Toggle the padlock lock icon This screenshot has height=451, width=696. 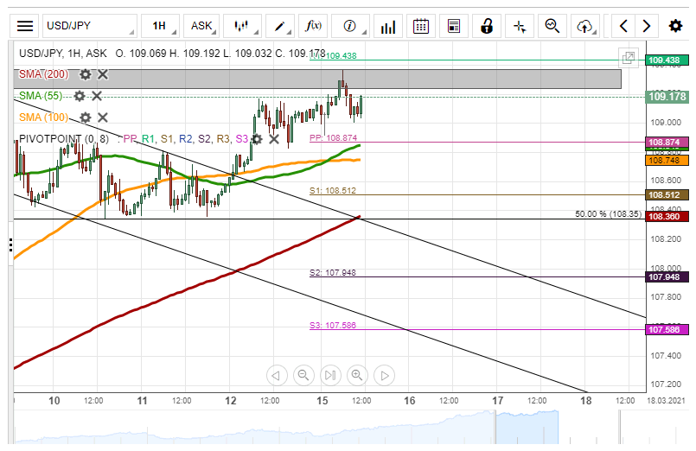(487, 26)
